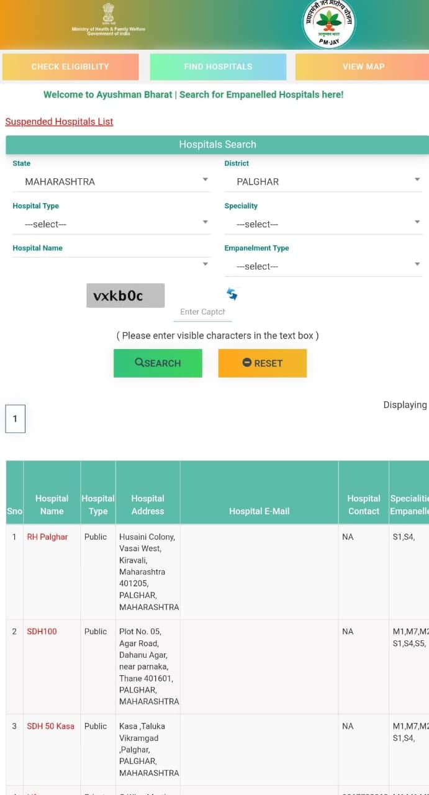Click the magnifier icon inside SEARCH
Viewport: 429px width, 795px height.
[142, 363]
